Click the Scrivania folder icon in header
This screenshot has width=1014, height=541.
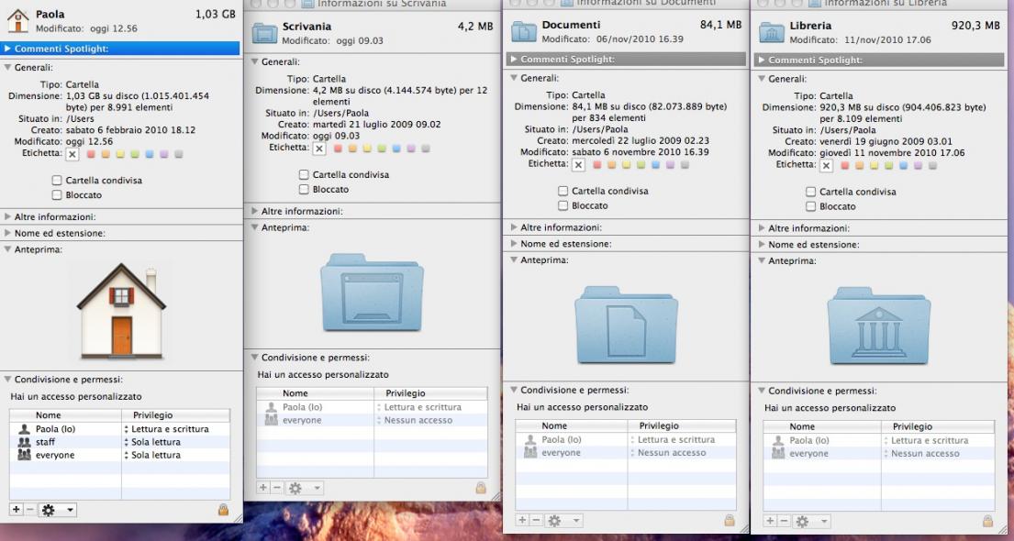pos(264,32)
